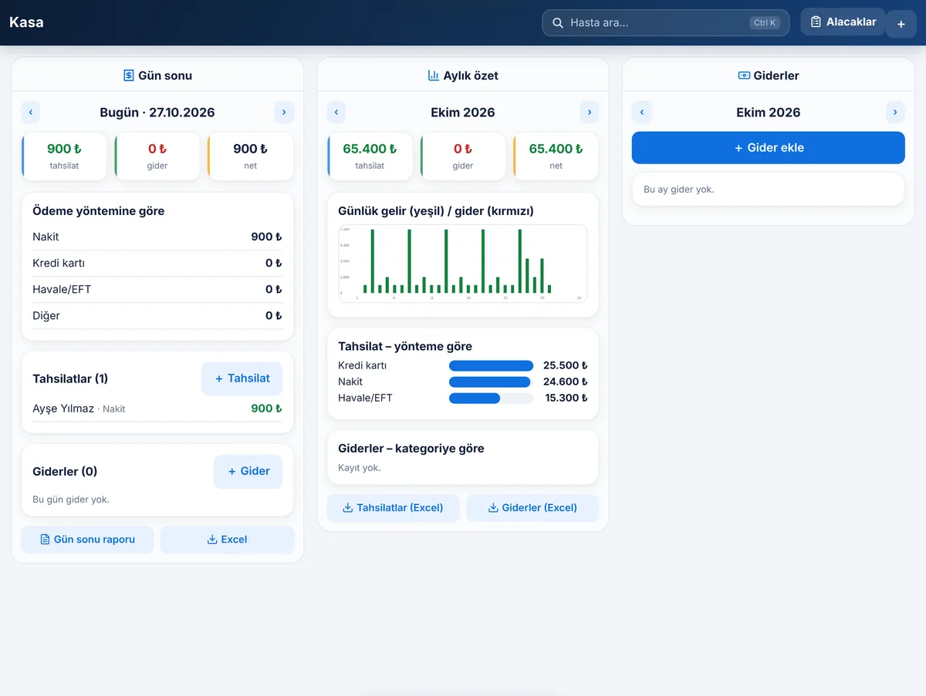Viewport: 926px width, 696px height.
Task: Download Tahsilatlar (Excel)
Action: 393,508
